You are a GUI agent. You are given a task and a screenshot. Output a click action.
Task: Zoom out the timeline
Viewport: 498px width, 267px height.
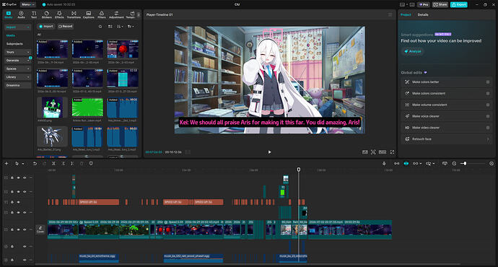(x=454, y=164)
